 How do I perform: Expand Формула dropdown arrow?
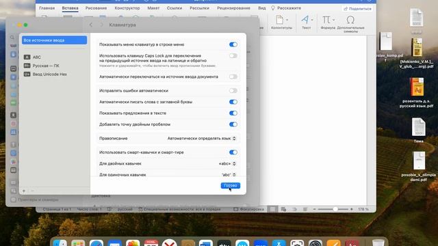333,20
